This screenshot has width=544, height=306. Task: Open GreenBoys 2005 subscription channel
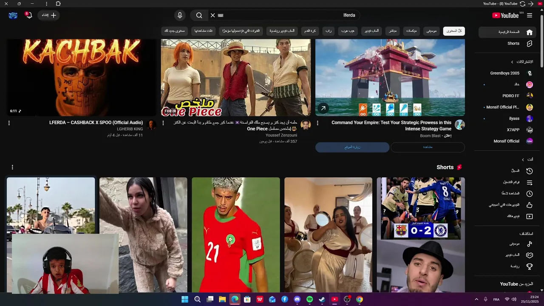tap(508, 73)
